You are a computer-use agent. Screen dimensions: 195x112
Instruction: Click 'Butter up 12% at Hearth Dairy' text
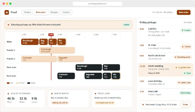point(108,98)
